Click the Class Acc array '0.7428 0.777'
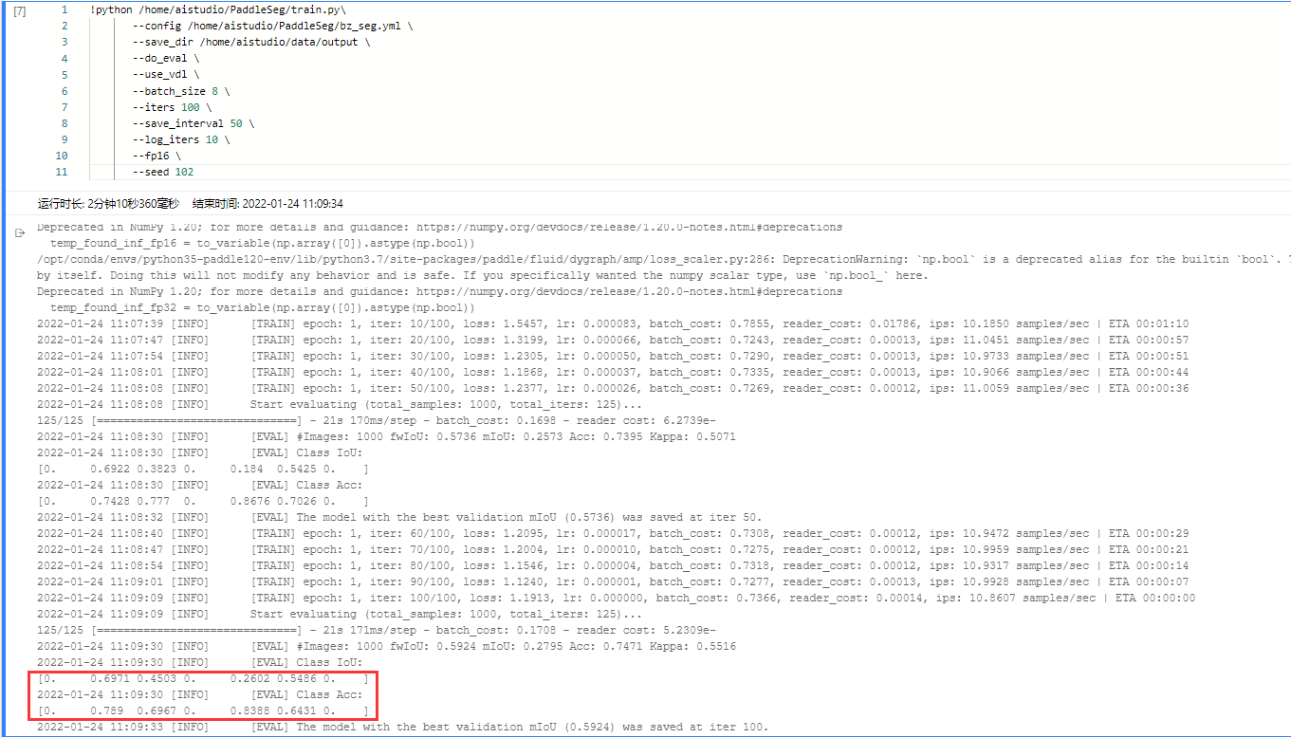Viewport: 1291px width, 738px height. (x=203, y=501)
